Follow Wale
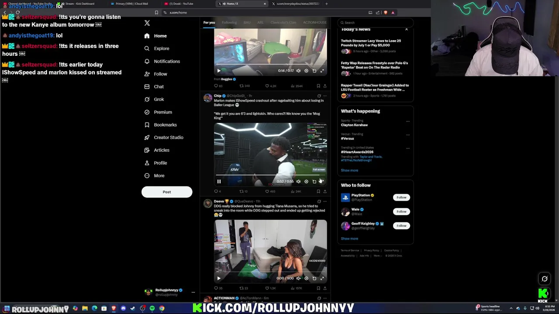 point(401,212)
